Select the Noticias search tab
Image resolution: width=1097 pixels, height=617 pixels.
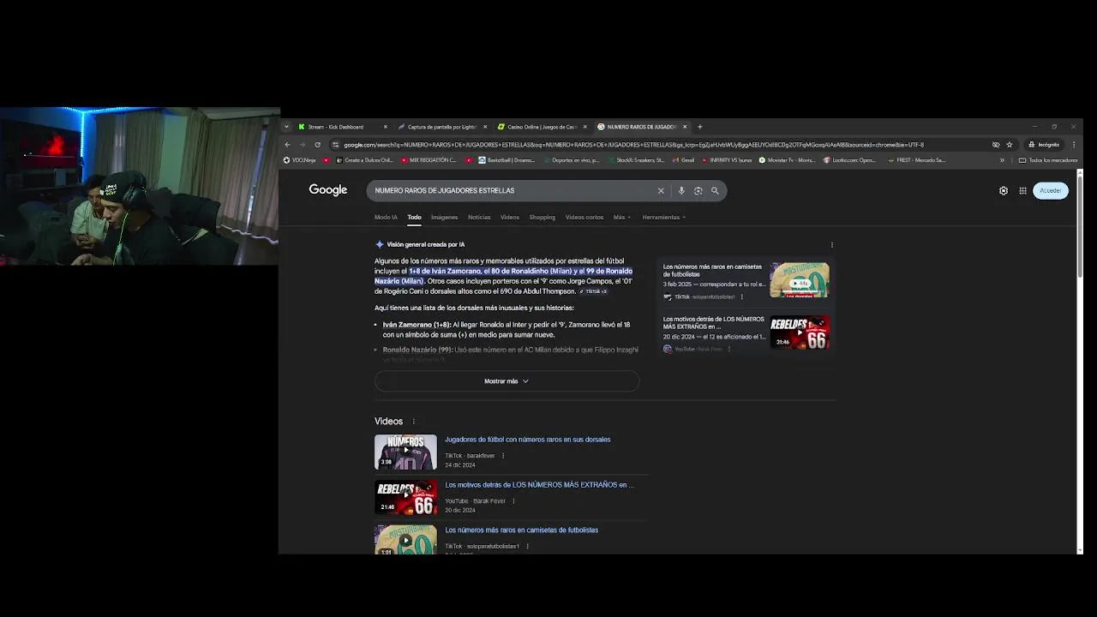pyautogui.click(x=479, y=218)
